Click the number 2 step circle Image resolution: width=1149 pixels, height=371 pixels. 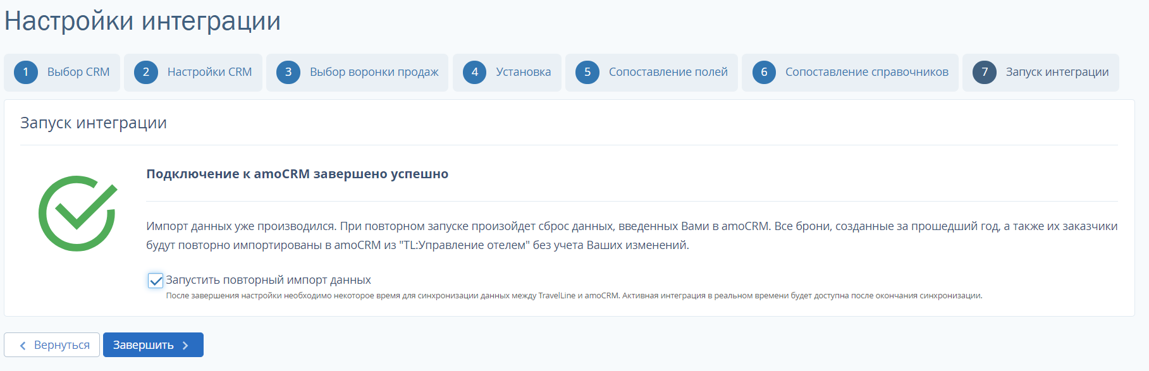(146, 72)
